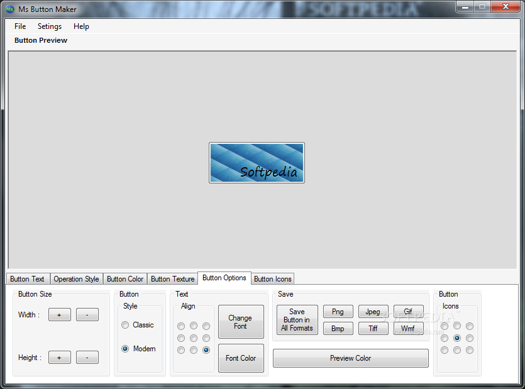Image resolution: width=525 pixels, height=389 pixels.
Task: Set text align to middle-center radio
Action: [x=194, y=338]
